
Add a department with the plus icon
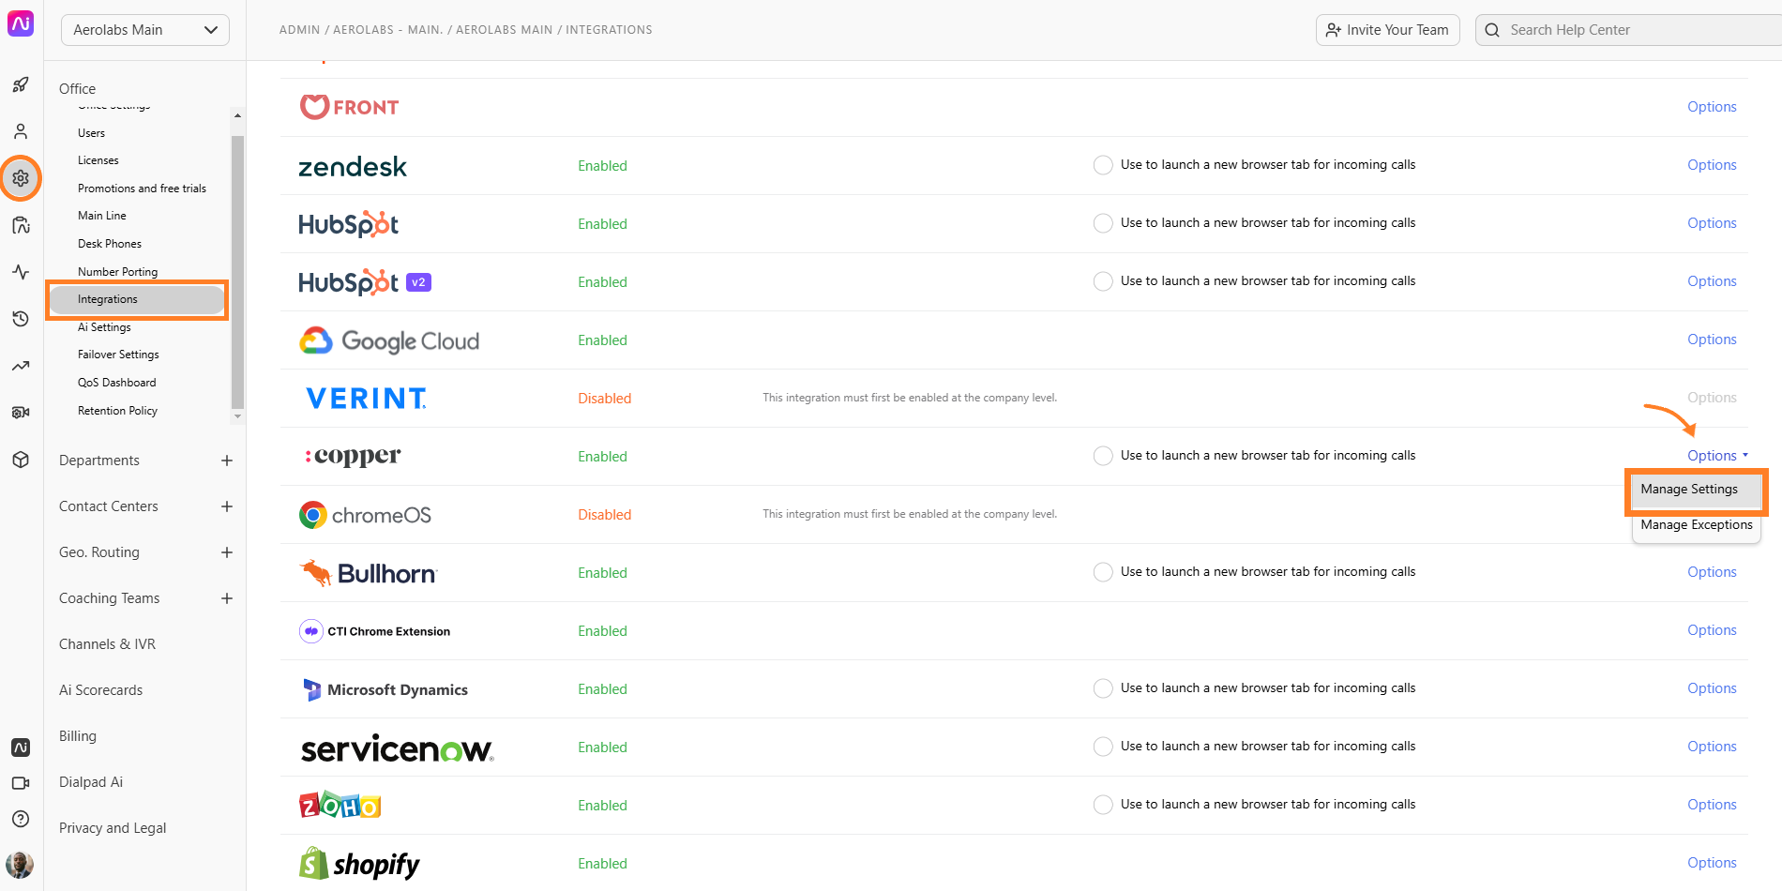[227, 461]
